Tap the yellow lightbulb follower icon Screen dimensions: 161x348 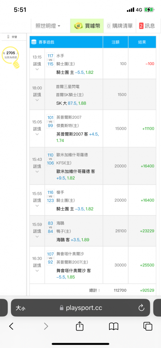pyautogui.click(x=11, y=57)
